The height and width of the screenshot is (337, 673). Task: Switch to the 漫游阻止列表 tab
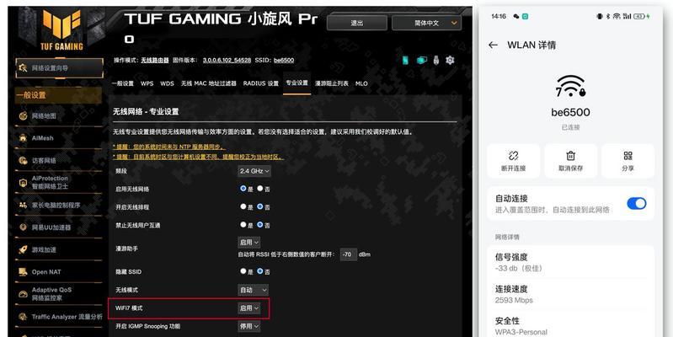coord(332,83)
